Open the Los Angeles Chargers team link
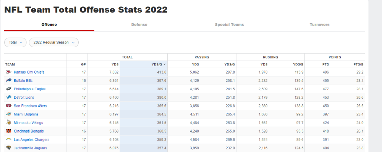The width and height of the screenshot is (382, 152). (31, 139)
